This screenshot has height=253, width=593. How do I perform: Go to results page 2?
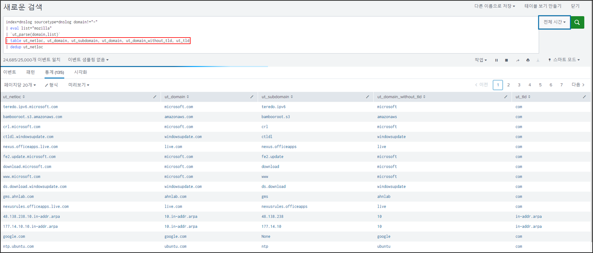(508, 85)
